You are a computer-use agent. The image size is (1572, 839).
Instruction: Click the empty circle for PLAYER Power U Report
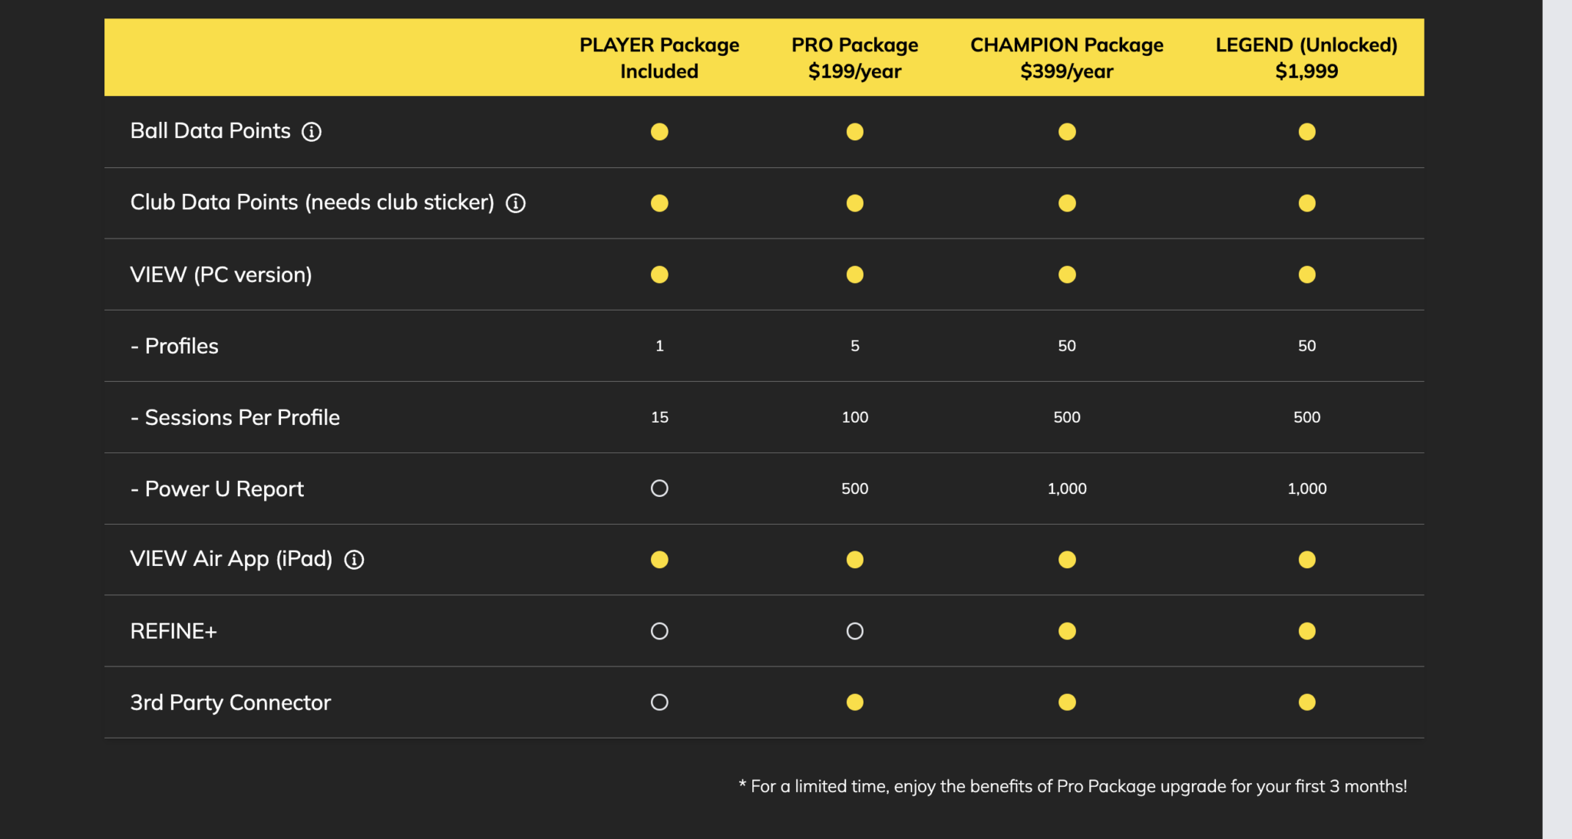659,489
